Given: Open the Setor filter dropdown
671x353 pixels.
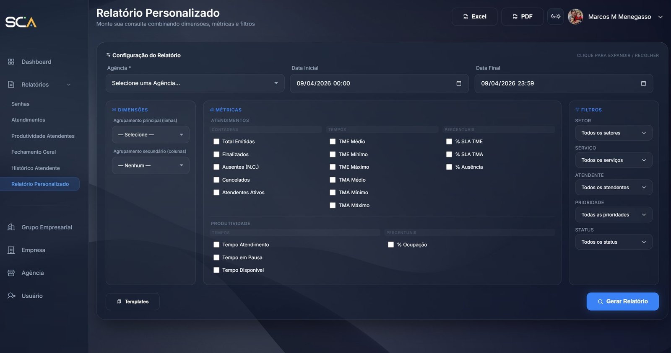Looking at the screenshot, I should click(614, 133).
